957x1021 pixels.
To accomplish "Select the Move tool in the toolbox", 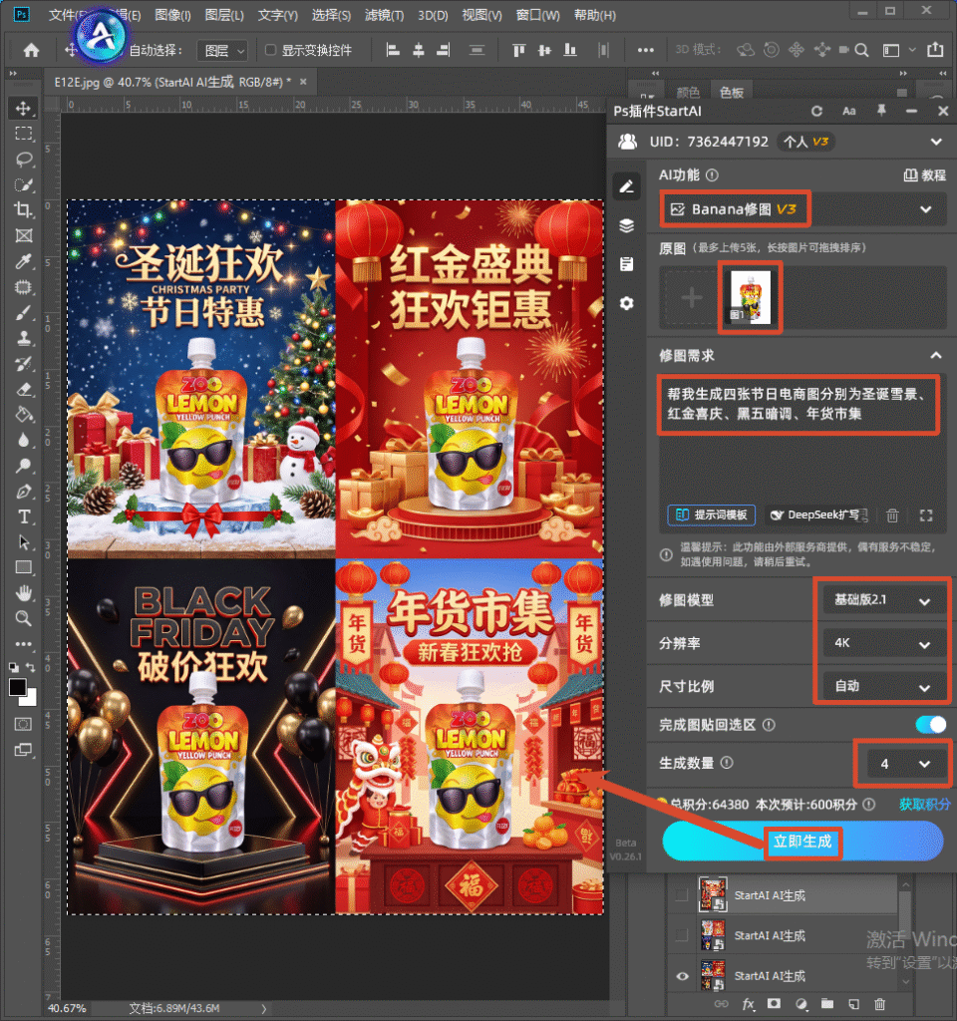I will (x=24, y=108).
